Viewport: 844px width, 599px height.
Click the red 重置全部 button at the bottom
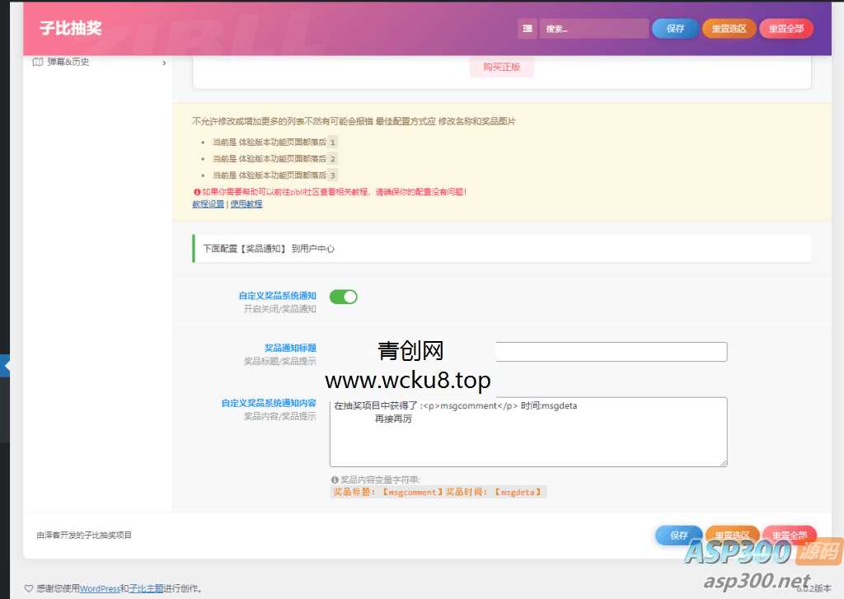click(789, 534)
